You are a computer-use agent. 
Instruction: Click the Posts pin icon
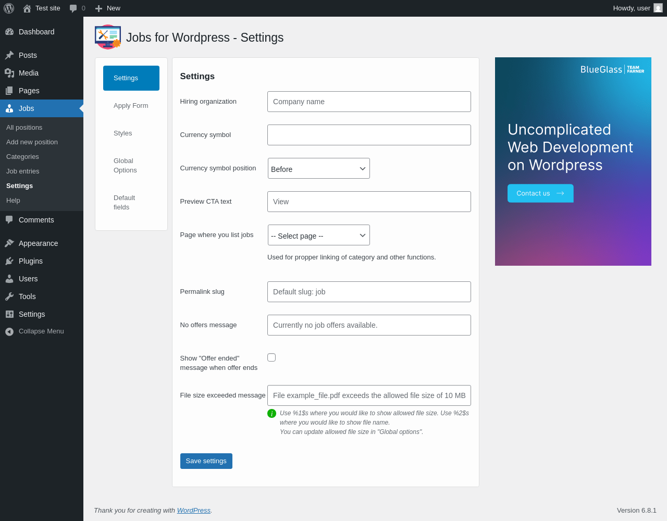[x=9, y=55]
